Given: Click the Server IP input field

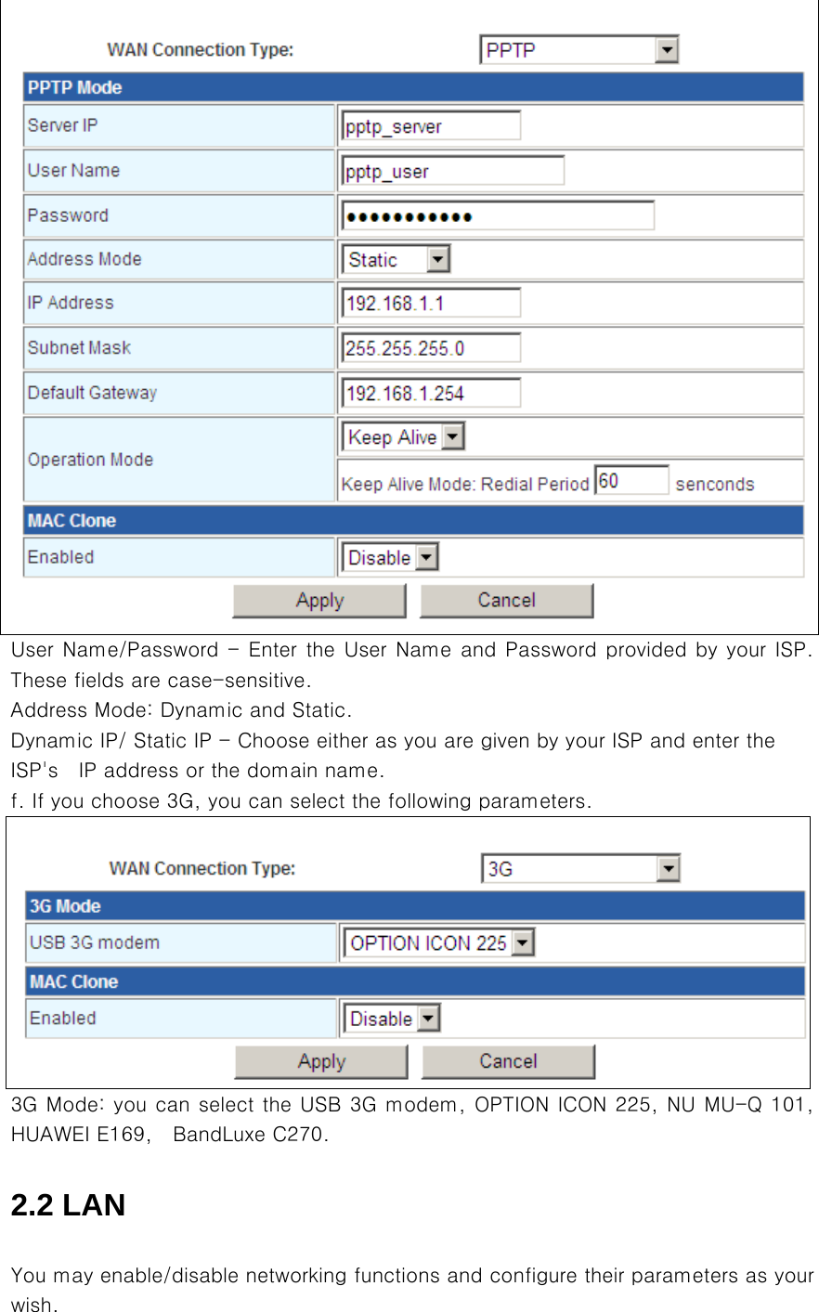Looking at the screenshot, I should (x=431, y=126).
